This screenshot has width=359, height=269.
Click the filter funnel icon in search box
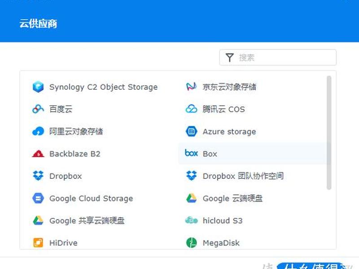point(229,57)
